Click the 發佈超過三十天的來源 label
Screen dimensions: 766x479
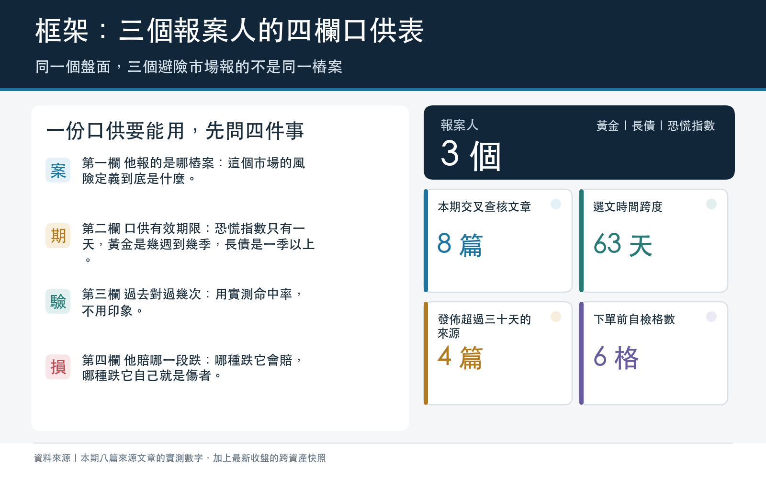[484, 326]
